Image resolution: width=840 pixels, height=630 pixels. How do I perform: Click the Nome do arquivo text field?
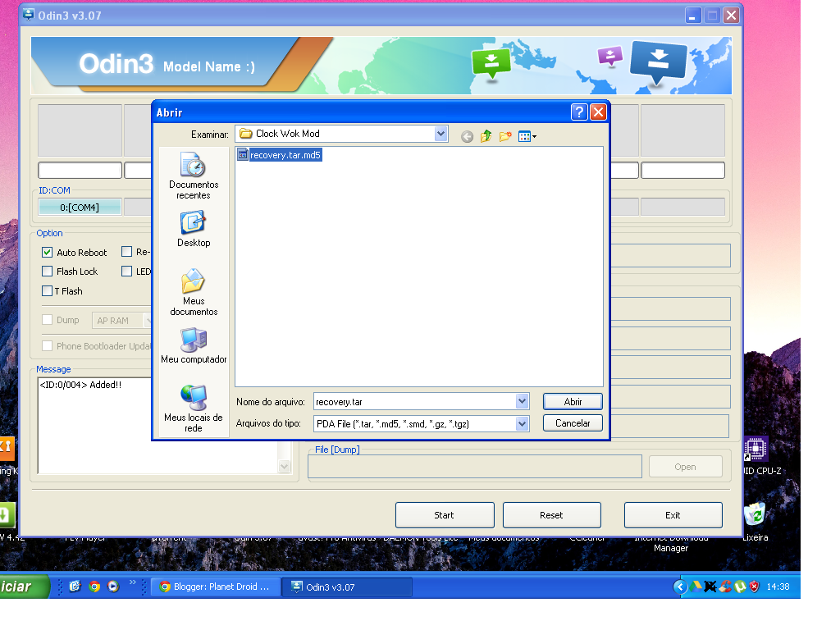click(x=414, y=402)
